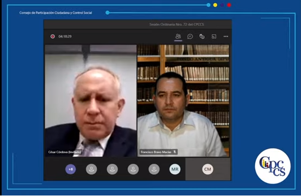301x196 pixels.
Task: Open the three-dot more actions menu
Action: tap(226, 36)
